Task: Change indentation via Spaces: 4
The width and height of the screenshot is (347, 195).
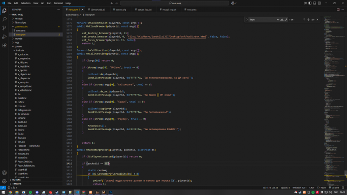Action: 285,188
